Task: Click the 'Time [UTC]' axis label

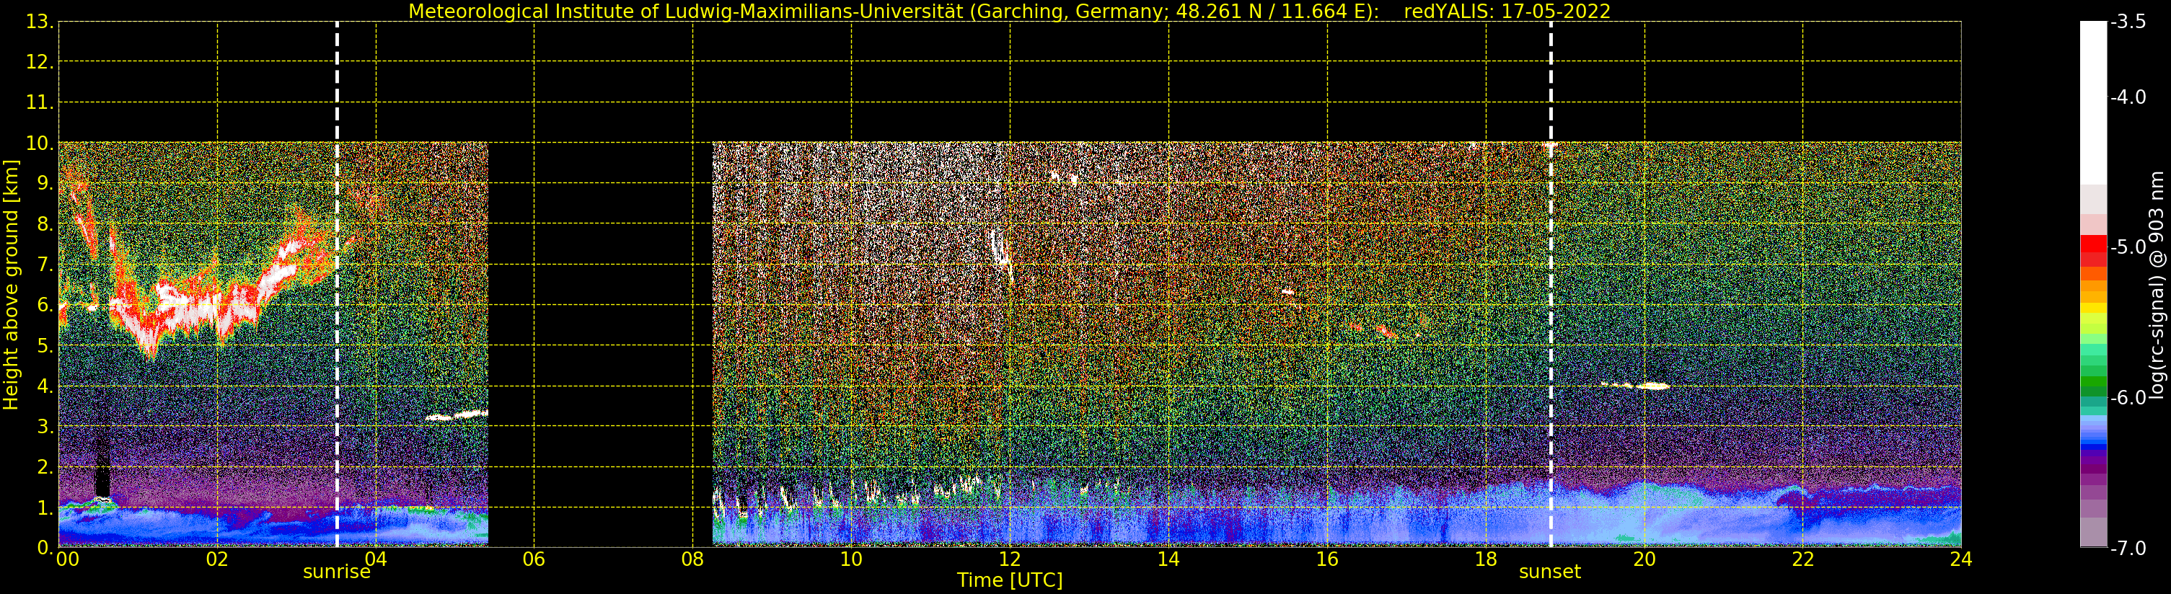Action: pyautogui.click(x=1010, y=580)
